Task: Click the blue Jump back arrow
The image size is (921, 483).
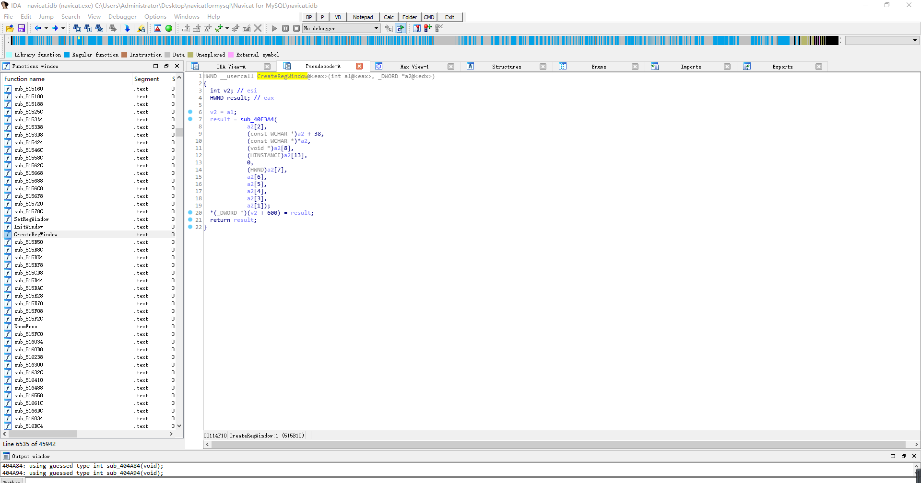Action: click(x=38, y=28)
